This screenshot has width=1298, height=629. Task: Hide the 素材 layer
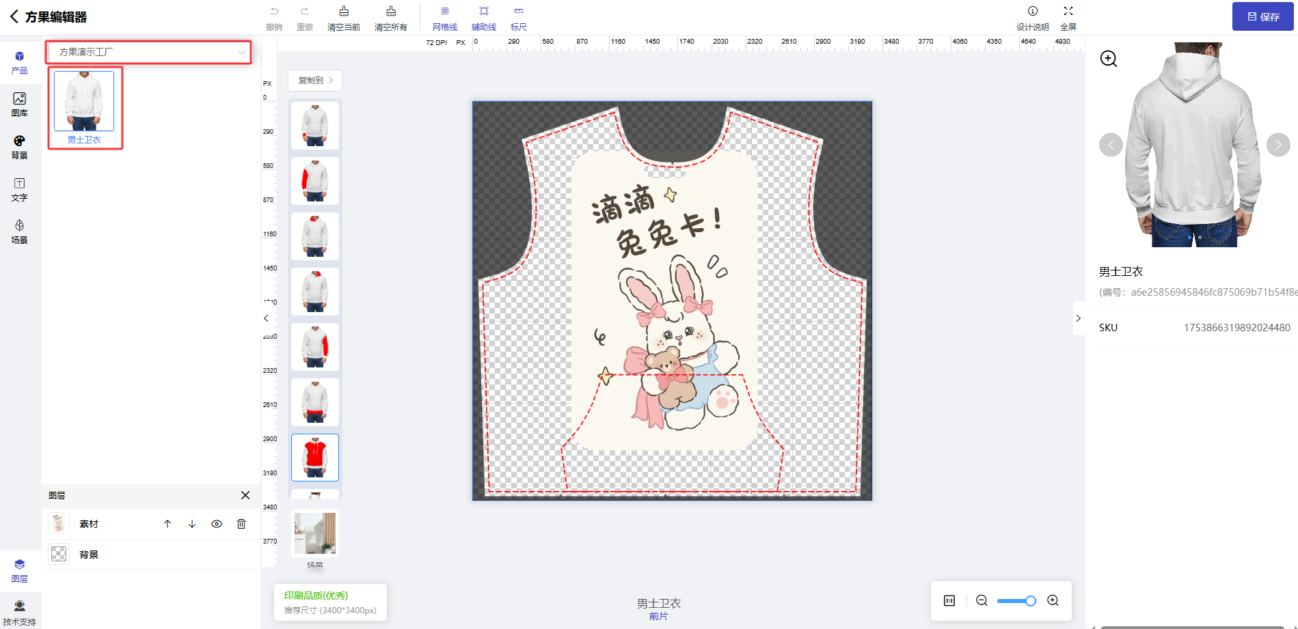coord(217,524)
